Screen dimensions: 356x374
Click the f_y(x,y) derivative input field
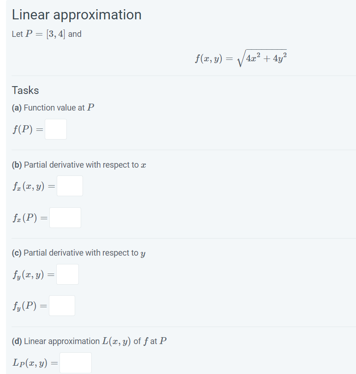(68, 274)
